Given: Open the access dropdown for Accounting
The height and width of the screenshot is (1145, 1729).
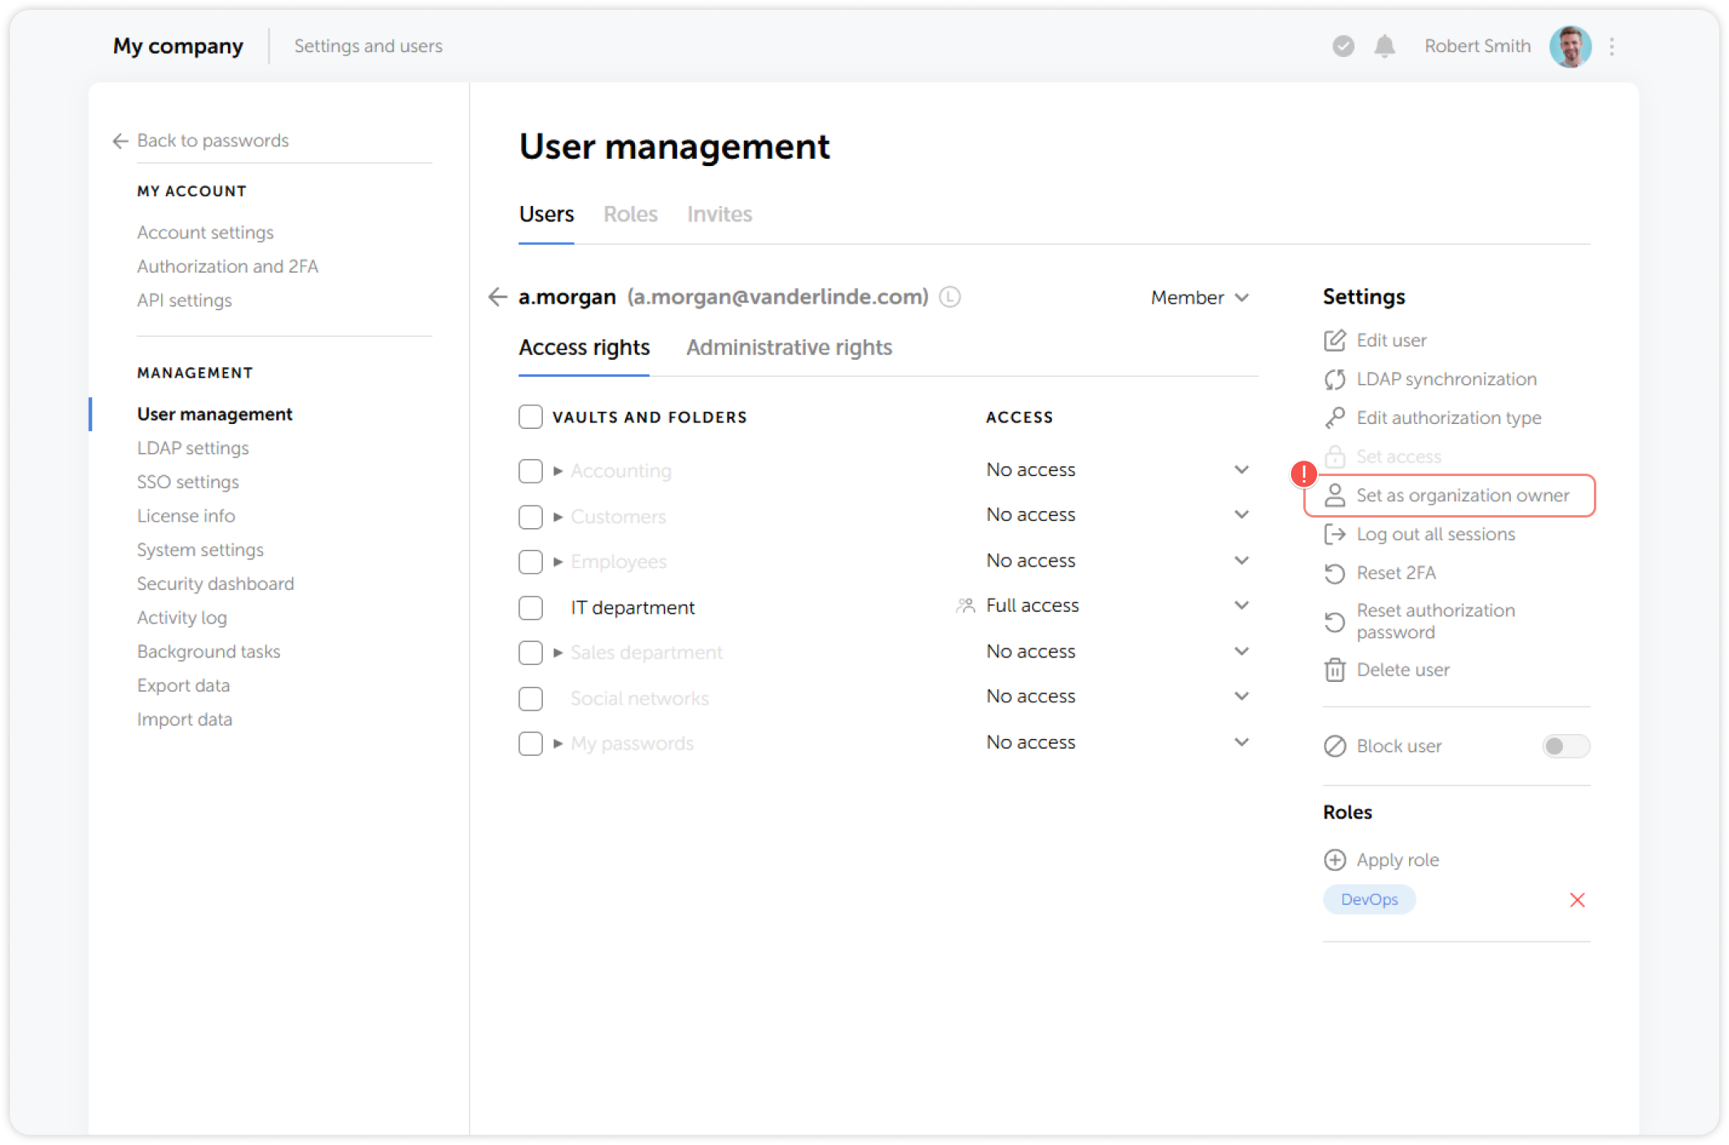Looking at the screenshot, I should click(x=1241, y=470).
